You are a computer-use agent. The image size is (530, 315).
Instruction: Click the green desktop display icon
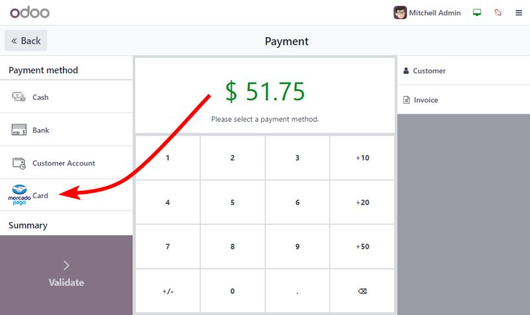point(477,13)
